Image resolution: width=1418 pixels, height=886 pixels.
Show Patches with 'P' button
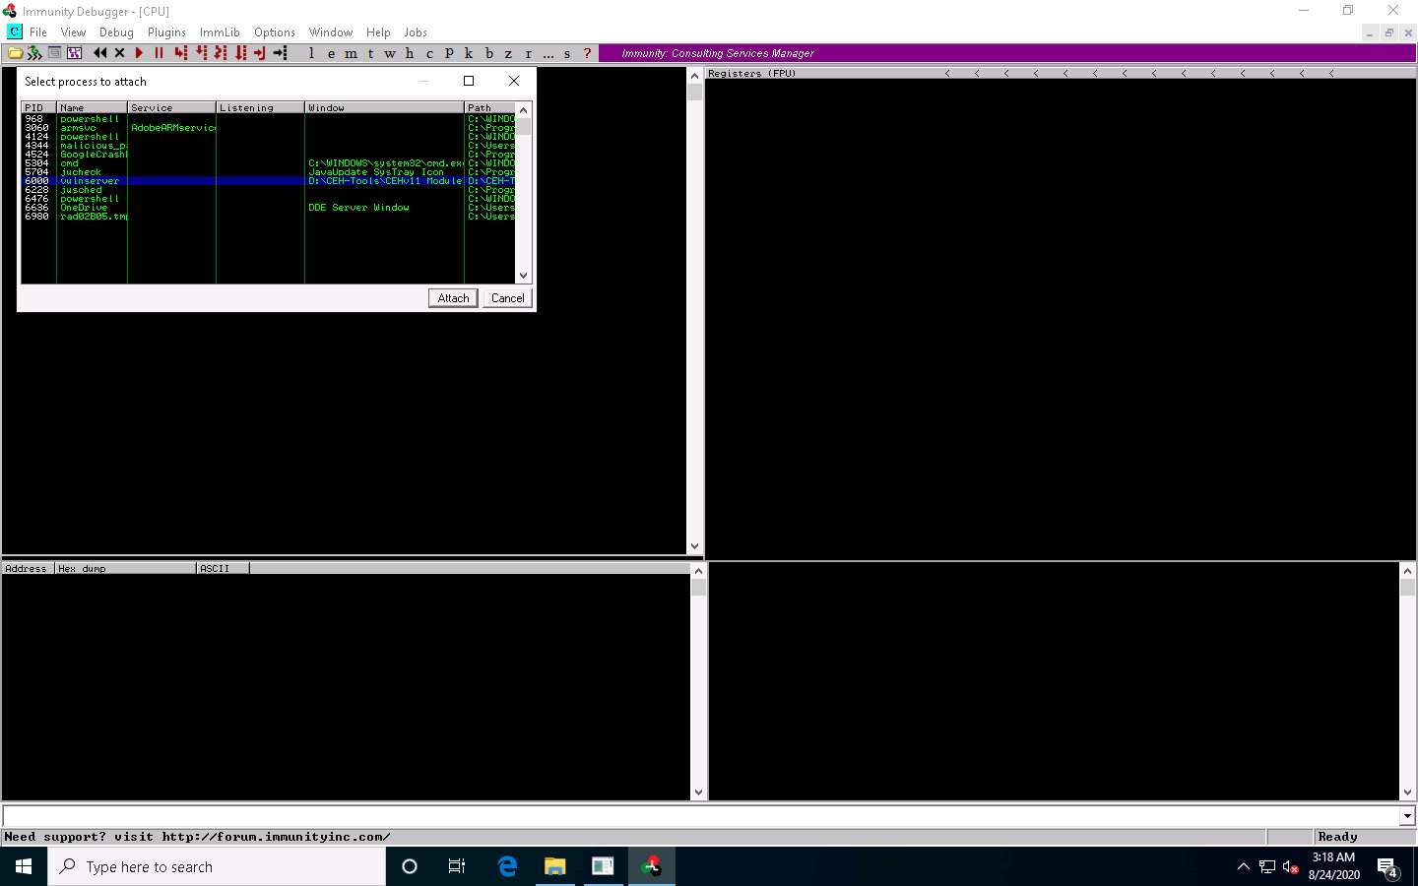point(449,53)
